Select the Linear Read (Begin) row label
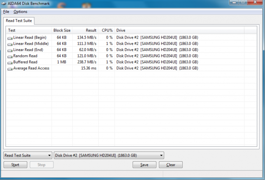Screen dimensions: 265x180 pyautogui.click(x=30, y=37)
